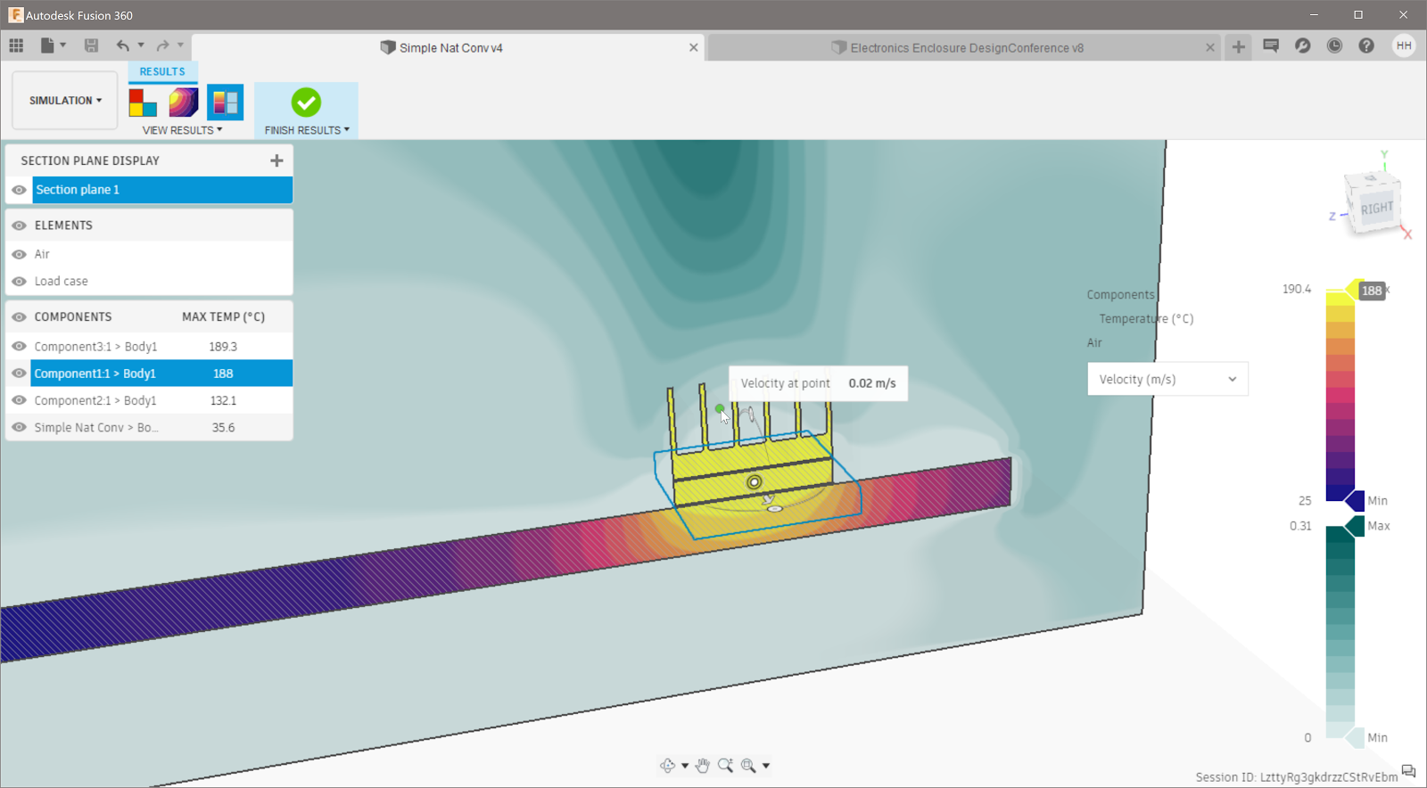Close the Simple Nat Conv v4 tab
Screen dimensions: 1427x788
694,47
